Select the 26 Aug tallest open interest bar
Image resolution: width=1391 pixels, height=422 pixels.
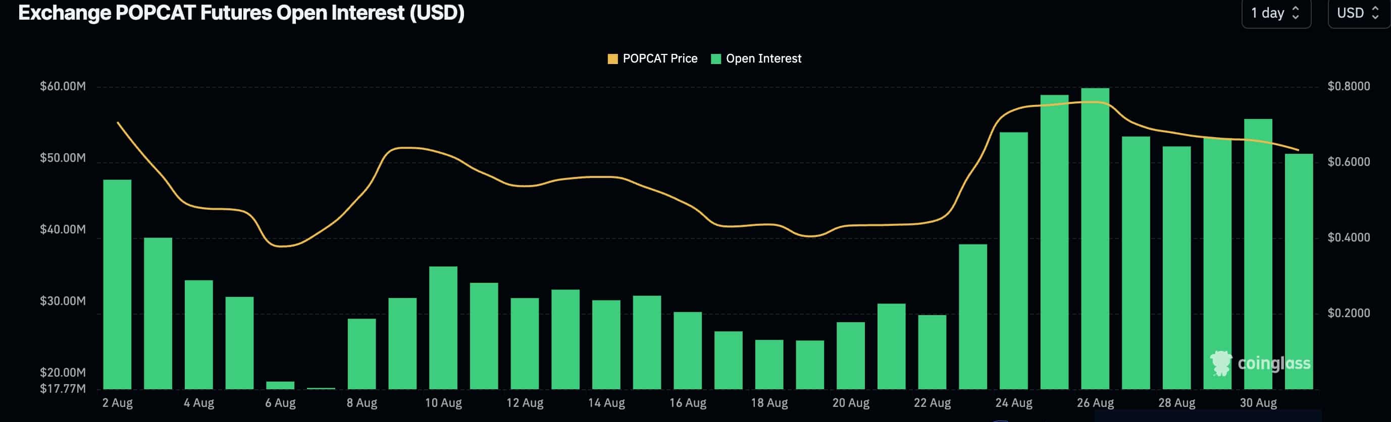click(1095, 239)
